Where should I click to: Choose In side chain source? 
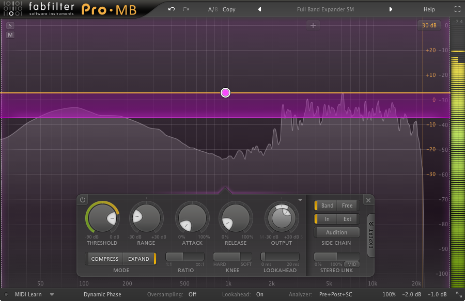point(327,219)
